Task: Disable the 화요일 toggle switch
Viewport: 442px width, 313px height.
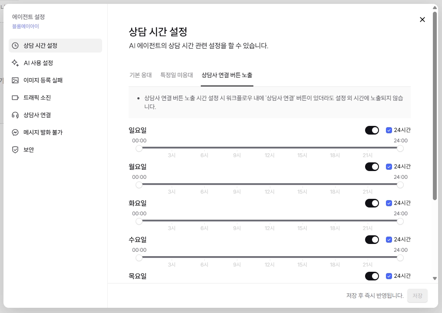Action: pyautogui.click(x=372, y=203)
